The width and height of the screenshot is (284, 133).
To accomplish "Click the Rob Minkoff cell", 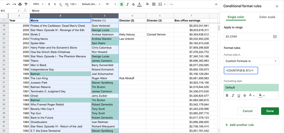I will click(132, 78).
